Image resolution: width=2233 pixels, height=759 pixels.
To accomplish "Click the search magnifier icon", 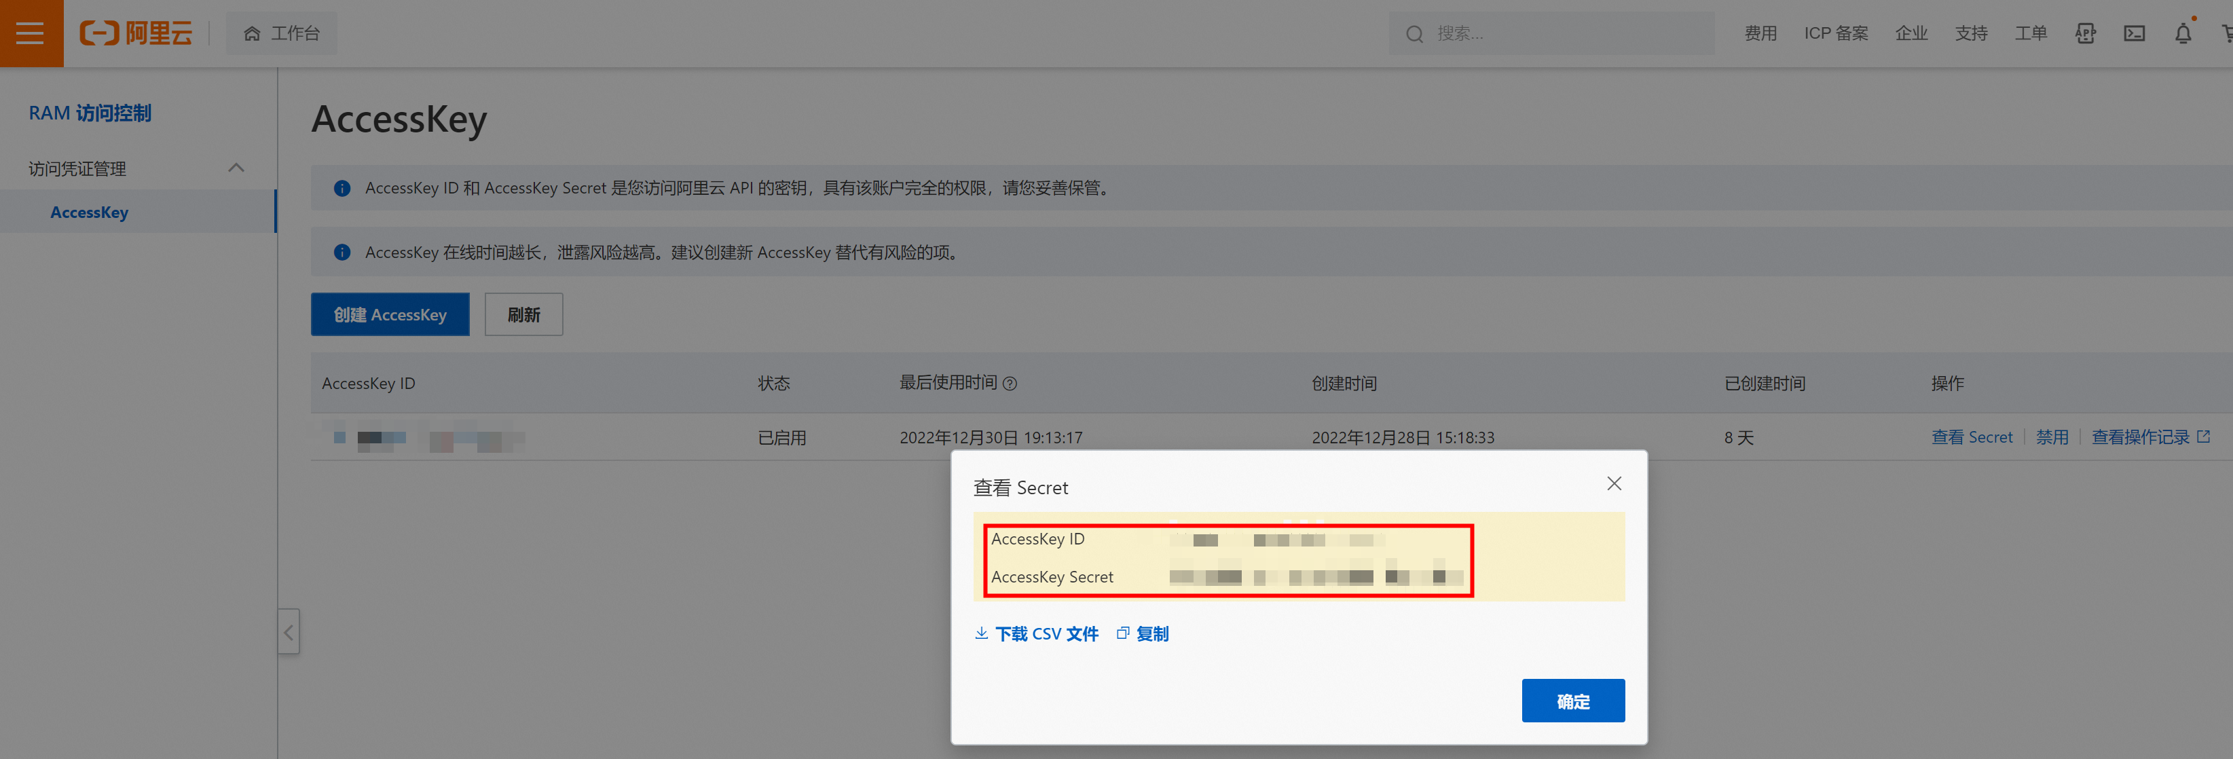I will [1414, 34].
